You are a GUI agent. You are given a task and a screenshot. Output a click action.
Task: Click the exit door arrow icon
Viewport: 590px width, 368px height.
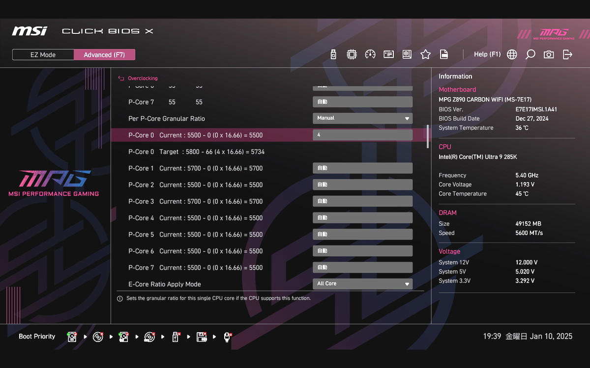[x=567, y=54]
